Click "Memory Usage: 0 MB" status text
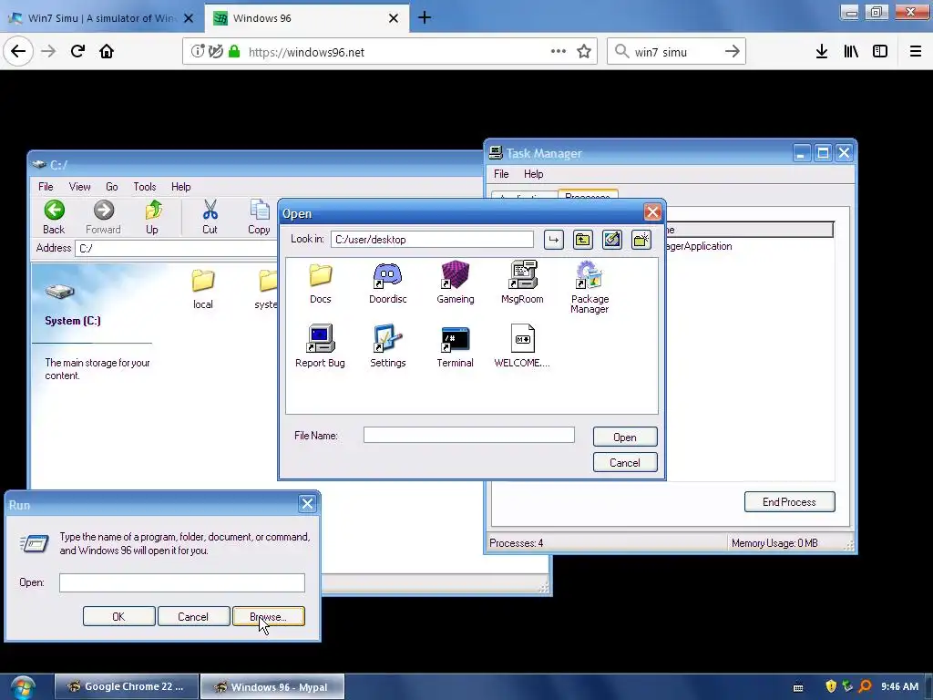The width and height of the screenshot is (933, 700). click(x=774, y=543)
